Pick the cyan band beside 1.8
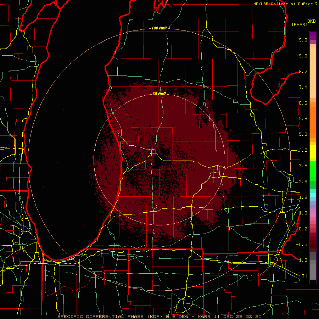The width and height of the screenshot is (319, 319). (313, 195)
